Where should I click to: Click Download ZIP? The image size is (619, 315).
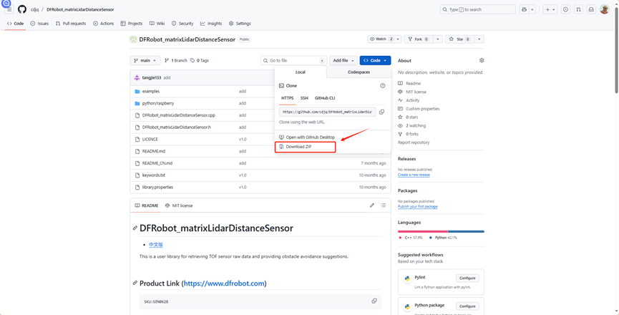[298, 147]
